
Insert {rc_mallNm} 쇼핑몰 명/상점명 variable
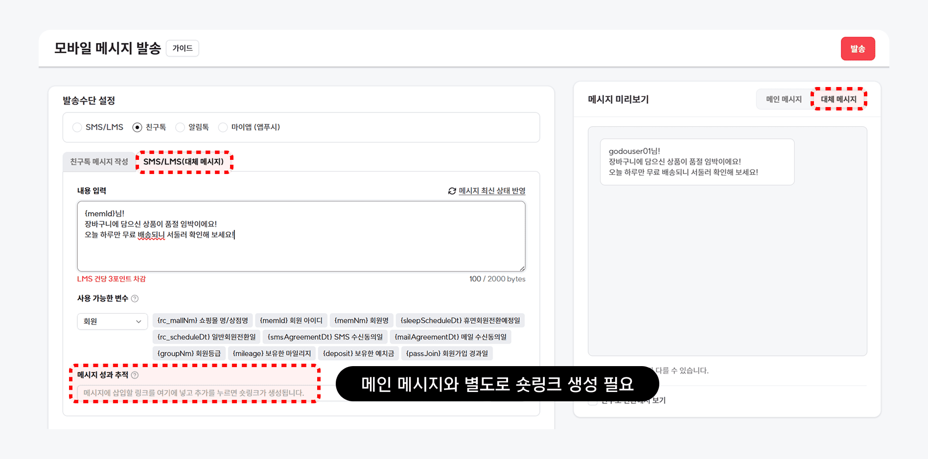[203, 321]
